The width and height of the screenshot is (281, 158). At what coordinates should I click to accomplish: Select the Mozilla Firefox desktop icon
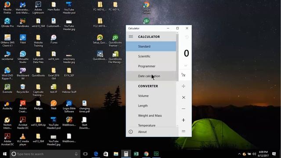(x=7, y=7)
